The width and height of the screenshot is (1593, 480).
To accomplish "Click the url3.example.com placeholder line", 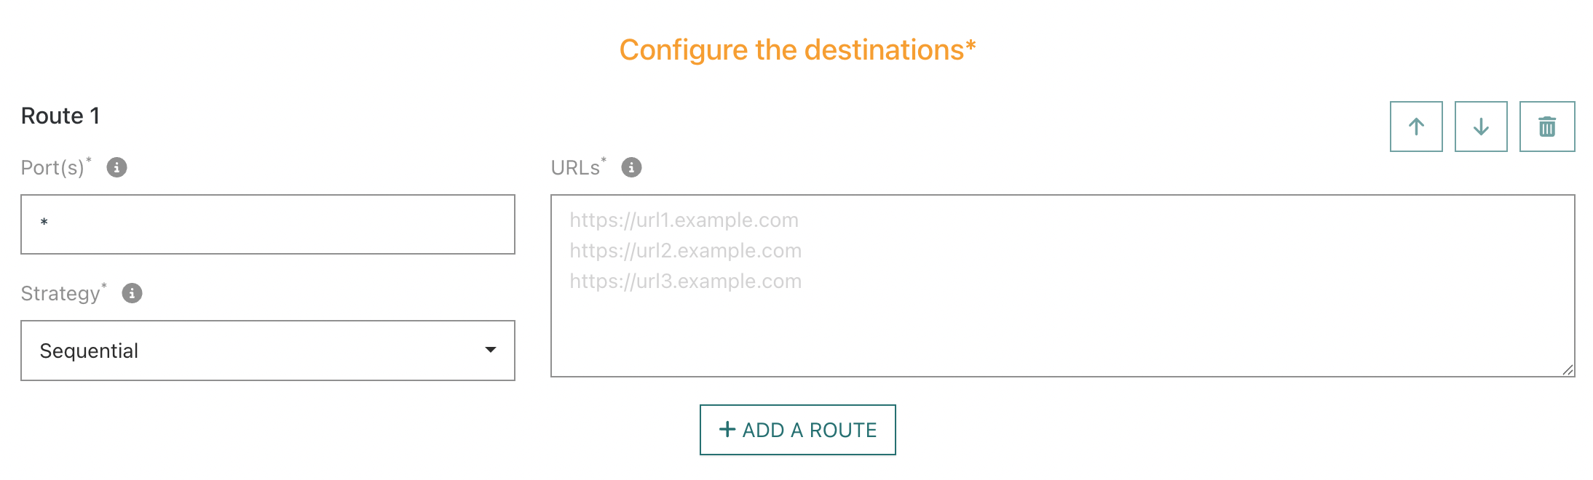I will 685,281.
